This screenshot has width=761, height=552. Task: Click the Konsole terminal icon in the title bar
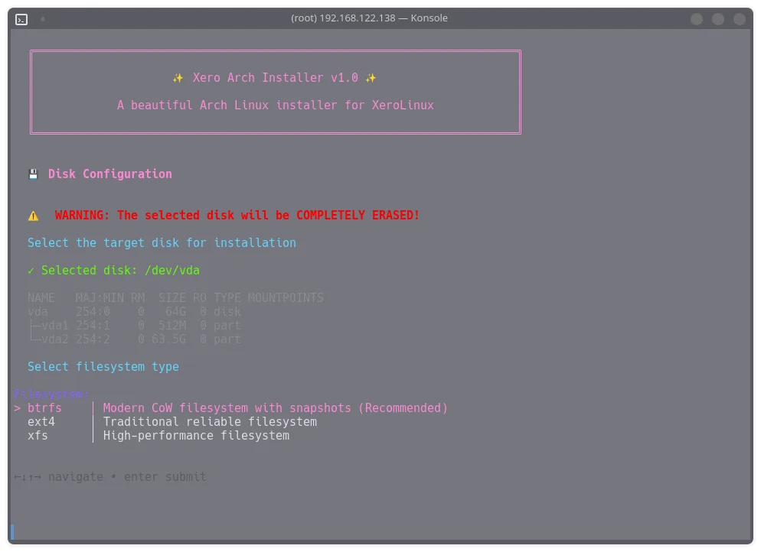(21, 19)
